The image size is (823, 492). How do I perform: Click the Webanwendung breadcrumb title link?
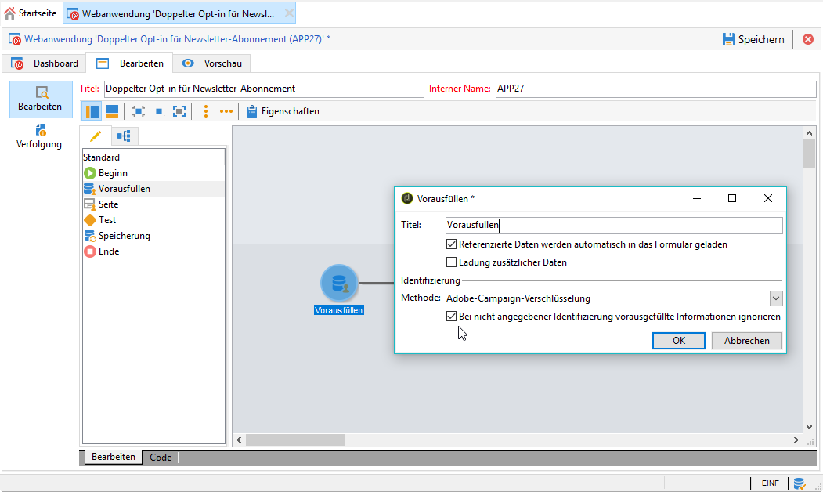178,39
